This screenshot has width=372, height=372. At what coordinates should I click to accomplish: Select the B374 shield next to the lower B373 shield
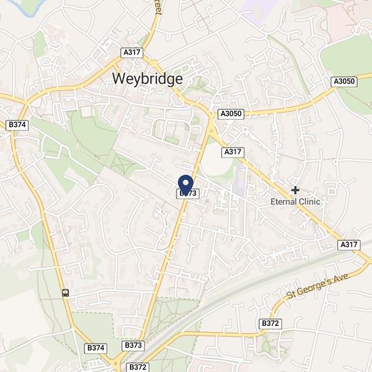96,348
